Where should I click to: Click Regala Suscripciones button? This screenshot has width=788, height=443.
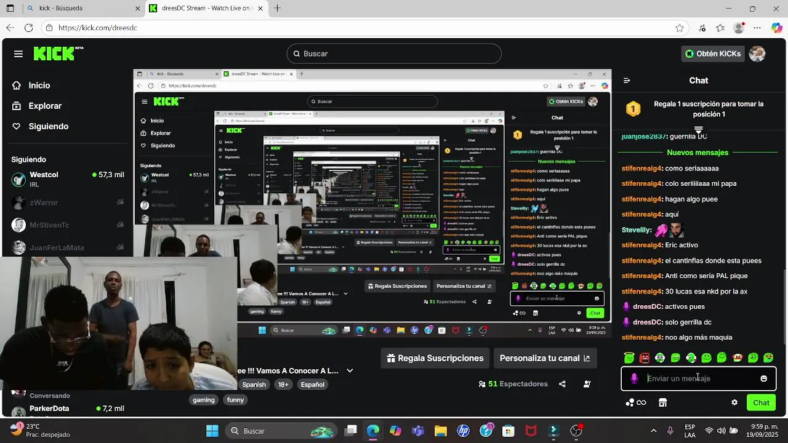435,358
